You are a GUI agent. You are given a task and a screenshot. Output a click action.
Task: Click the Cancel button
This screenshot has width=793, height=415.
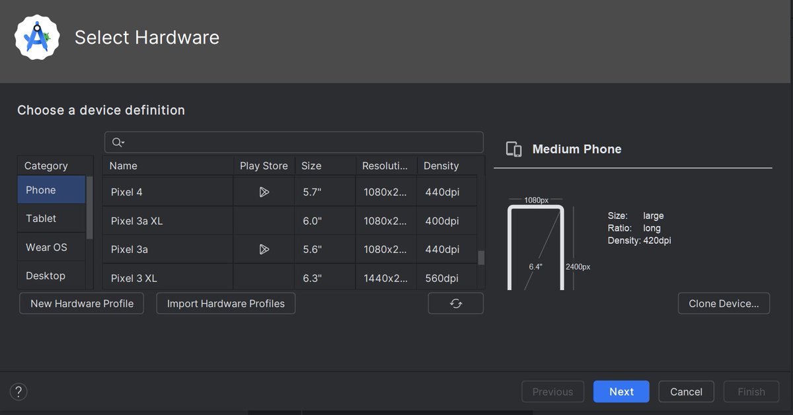[x=686, y=392]
